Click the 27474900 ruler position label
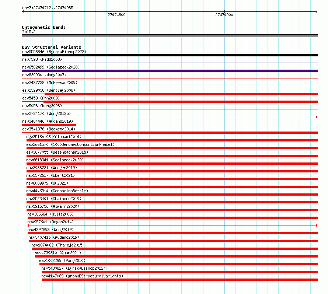The height and width of the screenshot is (294, 328). [224, 15]
